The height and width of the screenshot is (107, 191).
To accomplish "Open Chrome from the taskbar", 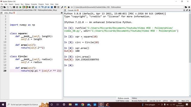I will pyautogui.click(x=83, y=105).
